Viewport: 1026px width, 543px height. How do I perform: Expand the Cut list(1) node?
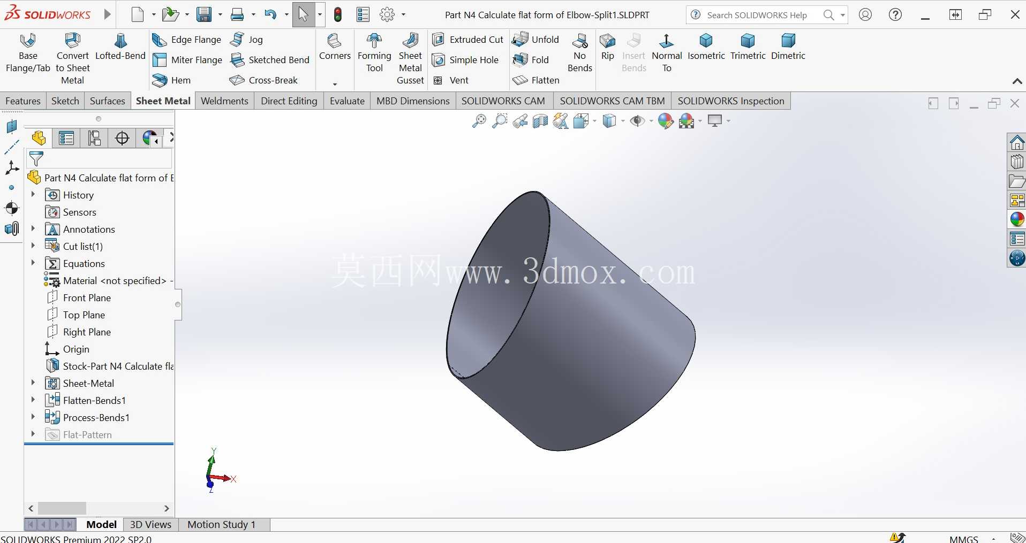(x=33, y=246)
